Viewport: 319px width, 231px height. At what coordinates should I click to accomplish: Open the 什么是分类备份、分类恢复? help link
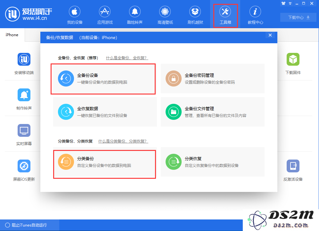(123, 141)
